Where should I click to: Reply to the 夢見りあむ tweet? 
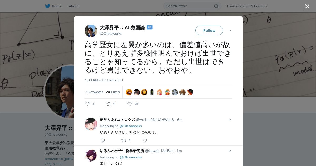[103, 140]
